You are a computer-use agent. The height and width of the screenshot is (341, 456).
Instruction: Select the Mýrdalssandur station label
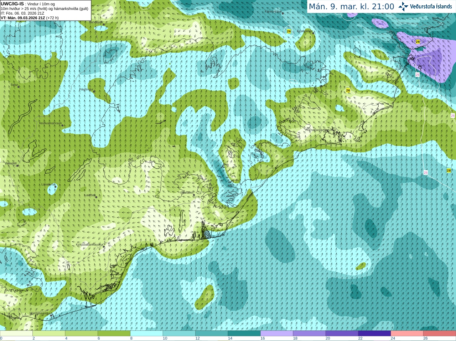click(x=40, y=313)
